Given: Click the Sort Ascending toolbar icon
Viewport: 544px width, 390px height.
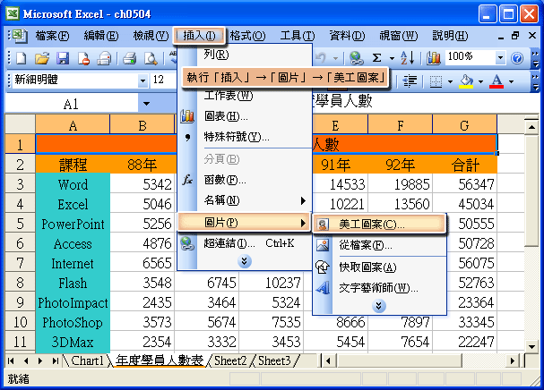Looking at the screenshot, I should pyautogui.click(x=406, y=58).
